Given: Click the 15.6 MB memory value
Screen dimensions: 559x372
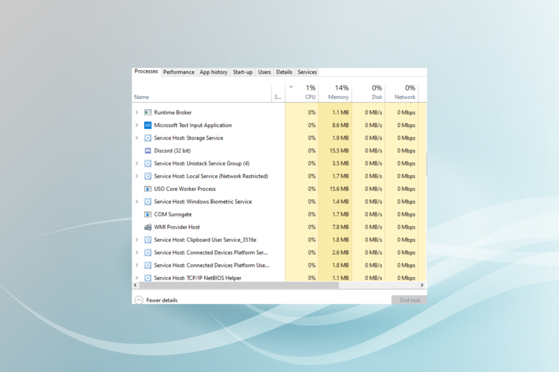Looking at the screenshot, I should coord(339,189).
